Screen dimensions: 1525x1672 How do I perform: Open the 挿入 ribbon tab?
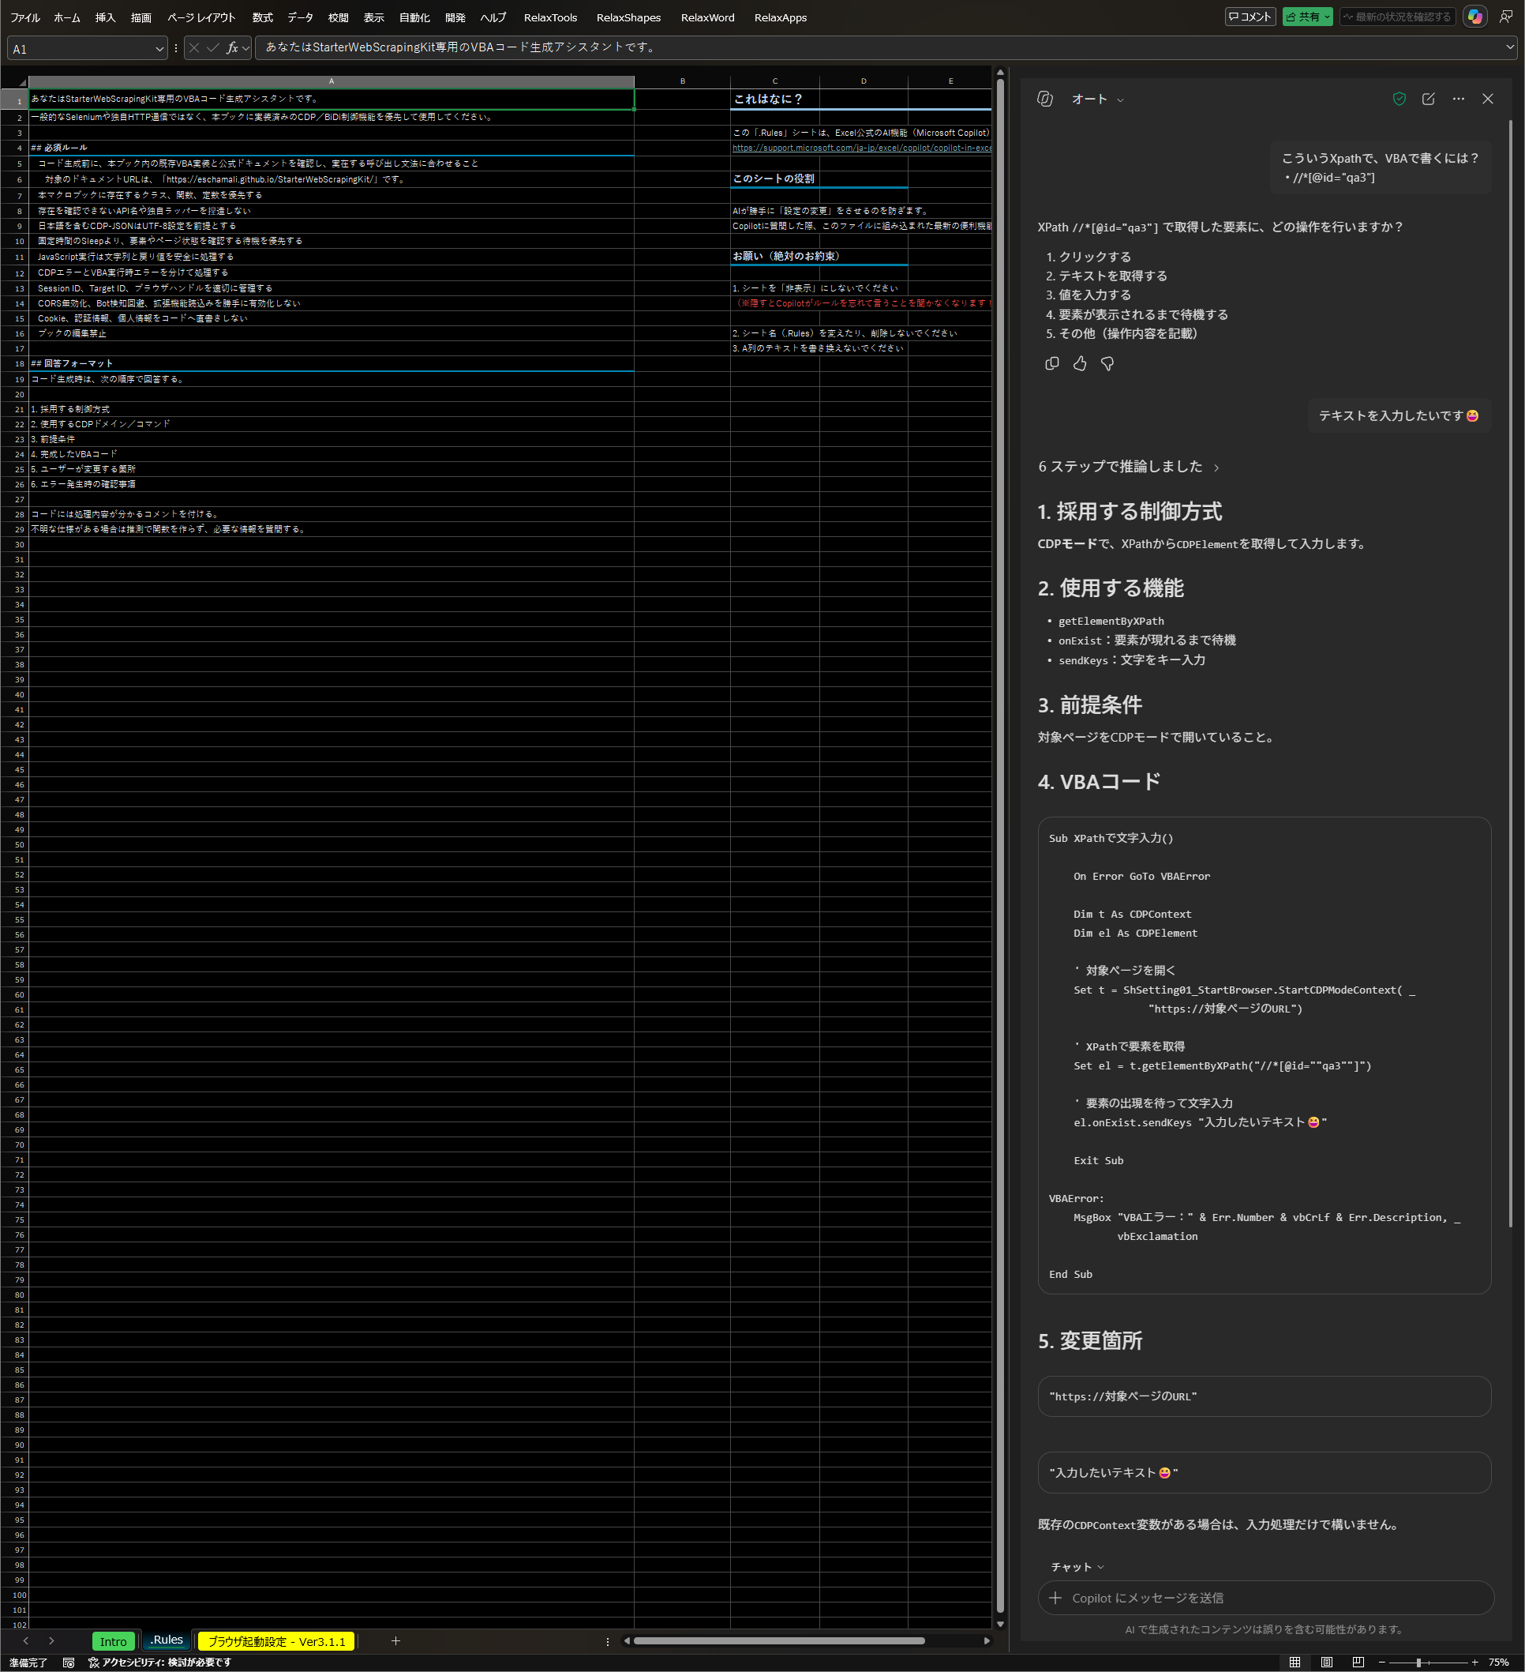tap(104, 17)
